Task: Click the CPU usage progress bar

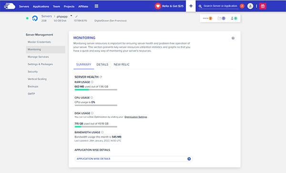Action: 96,105
